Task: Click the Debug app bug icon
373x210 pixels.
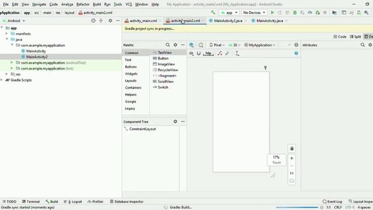Action: click(295, 13)
